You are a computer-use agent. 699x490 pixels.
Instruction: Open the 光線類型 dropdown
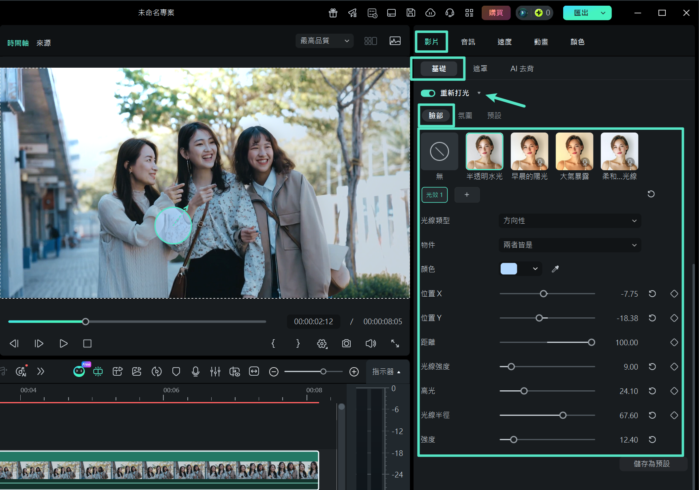[x=570, y=221]
